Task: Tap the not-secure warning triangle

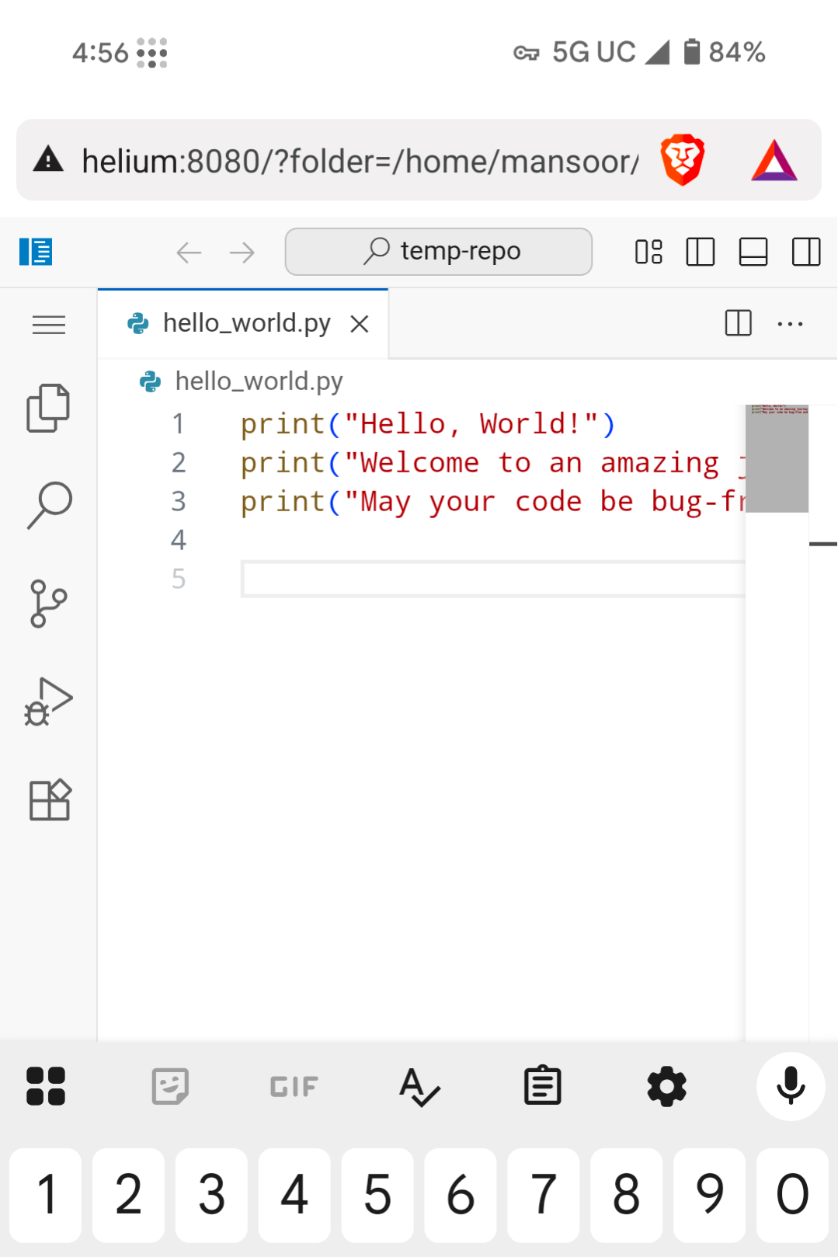Action: pyautogui.click(x=49, y=159)
